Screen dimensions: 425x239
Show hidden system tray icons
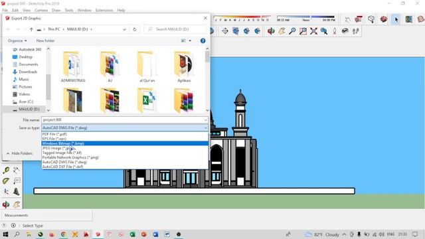click(x=344, y=234)
